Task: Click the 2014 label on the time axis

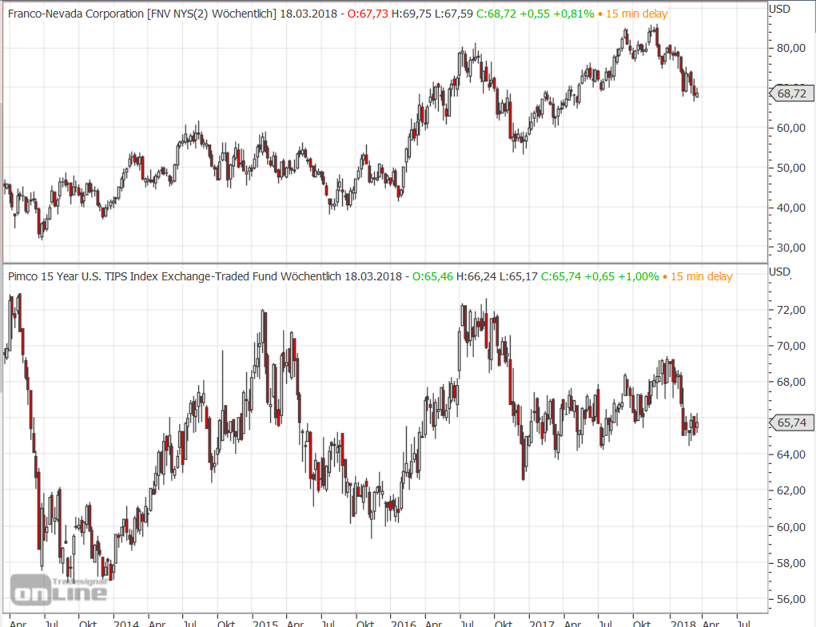Action: 126,623
